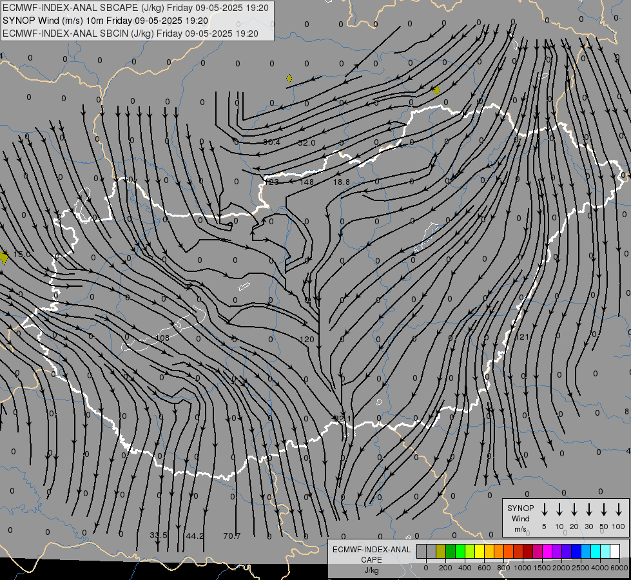Pick the bright magenta CAPE legend swatch
This screenshot has width=631, height=580.
547,551
